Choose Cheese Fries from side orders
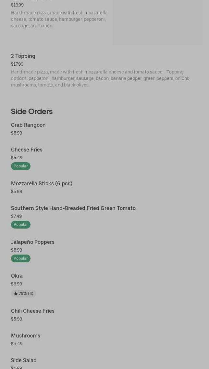209x369 pixels. click(27, 150)
